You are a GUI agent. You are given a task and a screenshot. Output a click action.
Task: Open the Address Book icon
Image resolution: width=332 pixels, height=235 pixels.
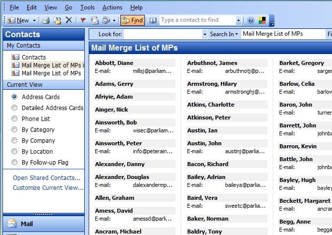click(x=153, y=20)
